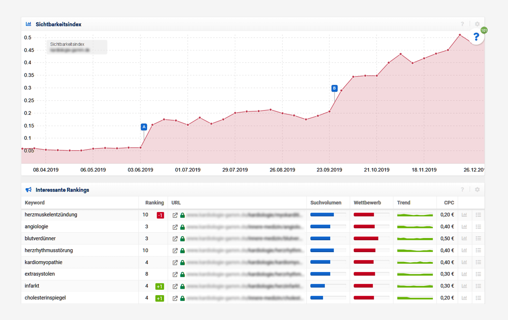Open list icon in extrasystolen row
508x320 pixels.
click(478, 274)
